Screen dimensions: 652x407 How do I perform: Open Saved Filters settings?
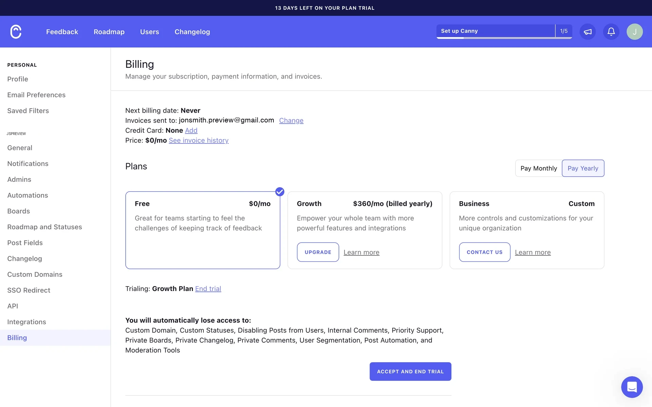[x=28, y=111]
